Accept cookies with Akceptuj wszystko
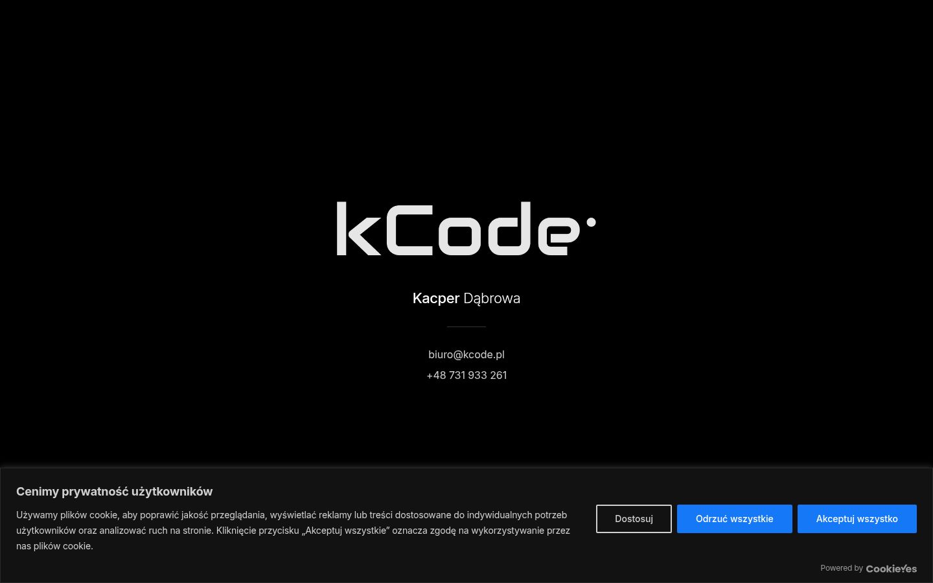933x583 pixels. coord(857,519)
